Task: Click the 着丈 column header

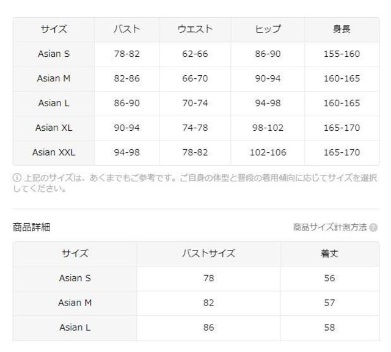Action: click(330, 254)
